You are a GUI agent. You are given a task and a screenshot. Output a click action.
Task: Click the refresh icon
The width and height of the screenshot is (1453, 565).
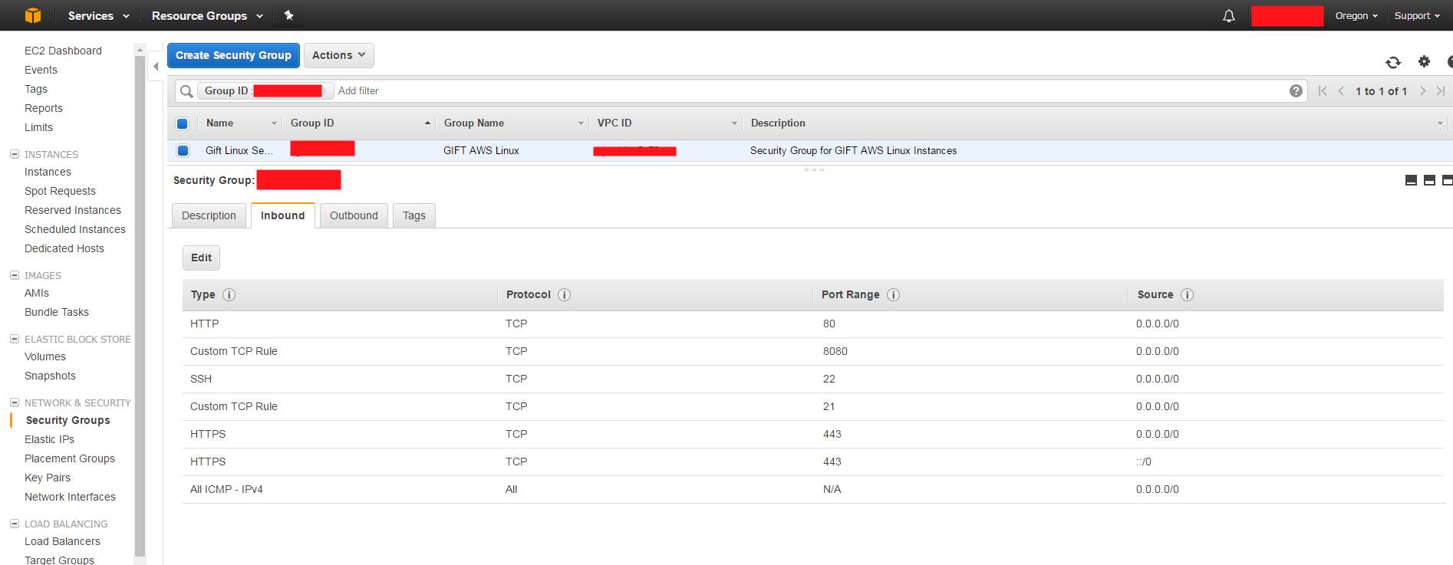tap(1393, 62)
